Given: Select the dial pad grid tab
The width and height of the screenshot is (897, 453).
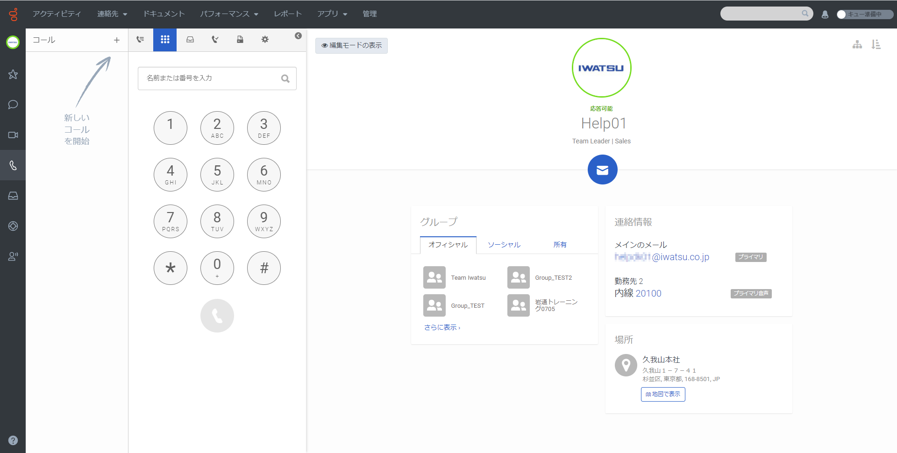Looking at the screenshot, I should (165, 40).
